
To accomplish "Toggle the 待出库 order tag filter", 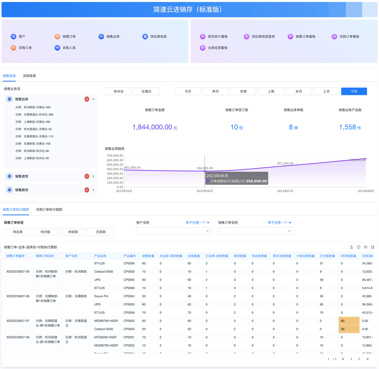I will [18, 232].
